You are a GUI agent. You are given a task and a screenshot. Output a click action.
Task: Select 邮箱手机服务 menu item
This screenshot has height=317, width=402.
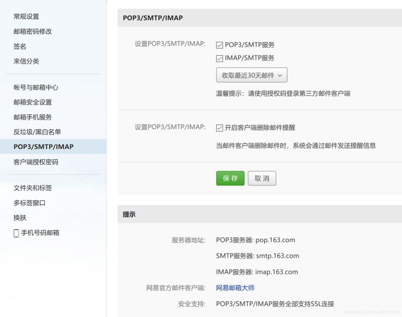pos(33,117)
